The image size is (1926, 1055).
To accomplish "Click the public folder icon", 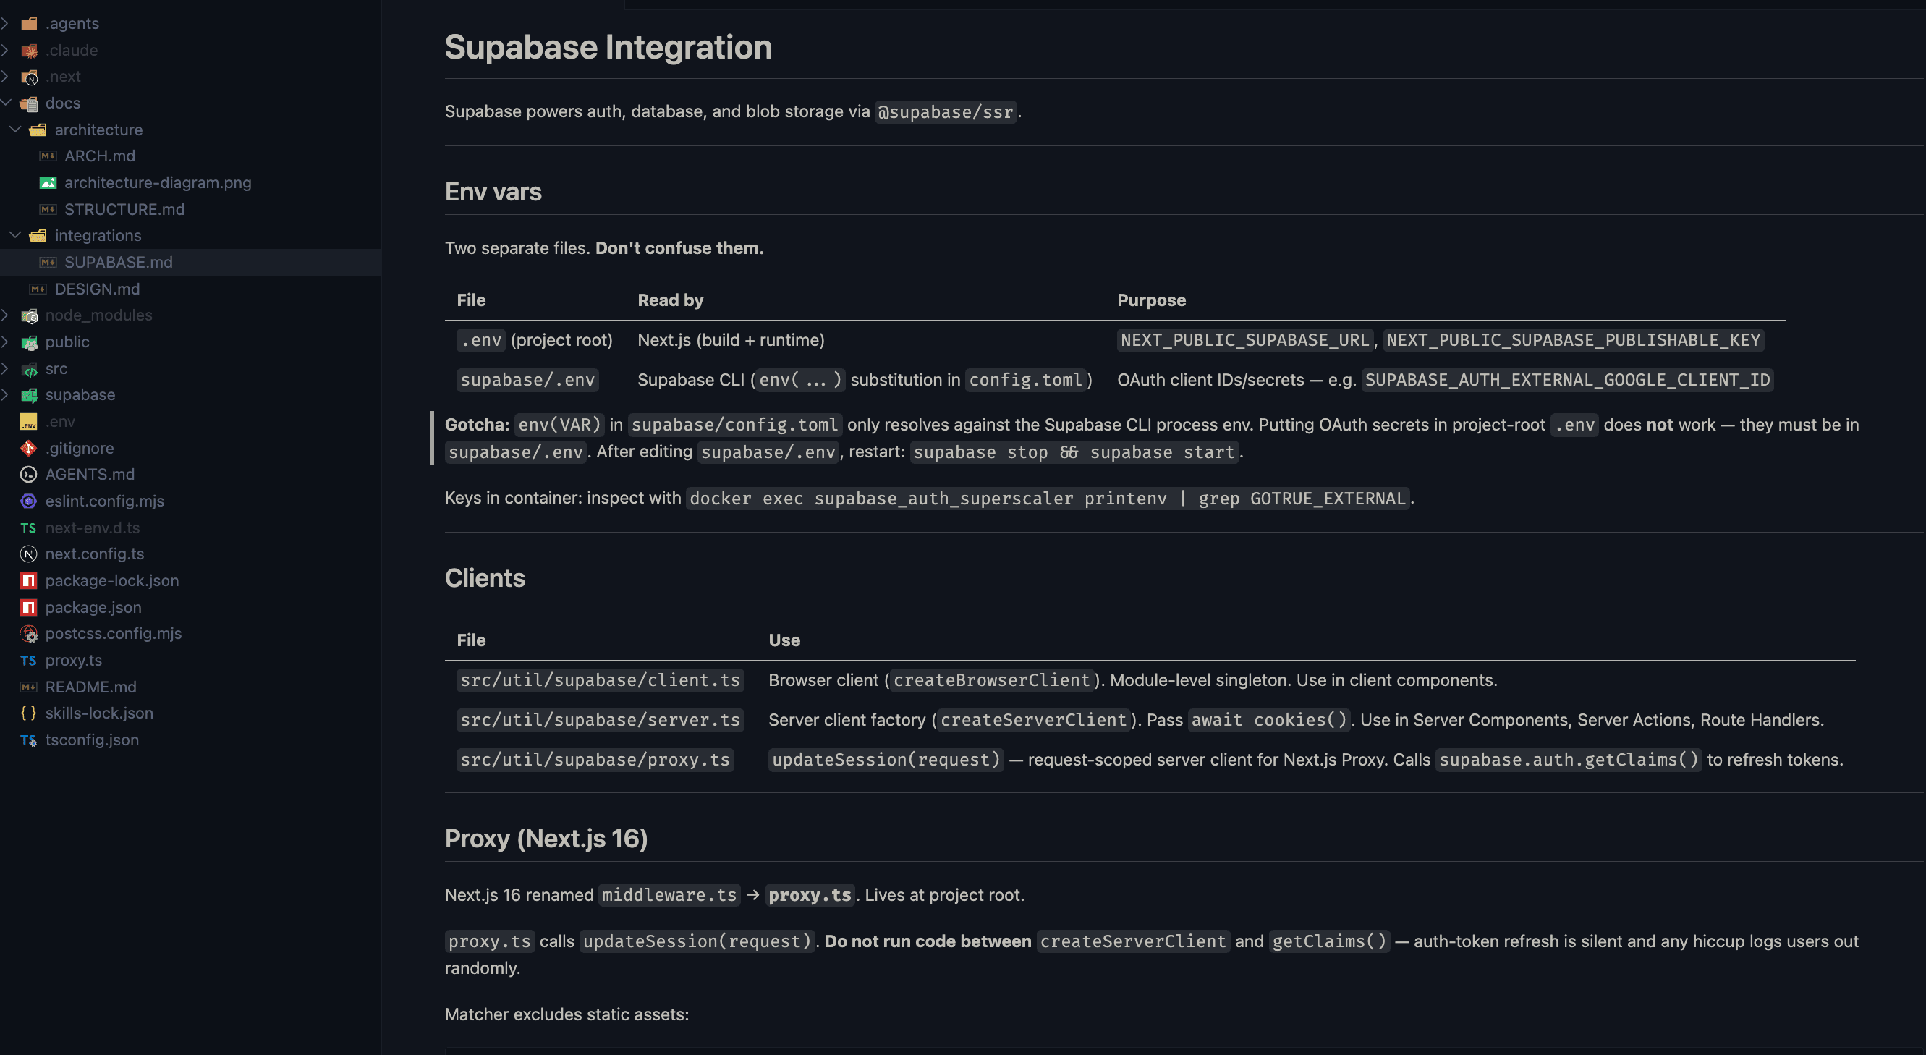I will pyautogui.click(x=29, y=342).
